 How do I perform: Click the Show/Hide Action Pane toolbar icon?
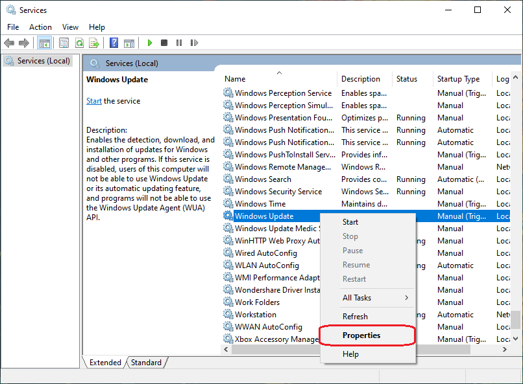click(129, 43)
